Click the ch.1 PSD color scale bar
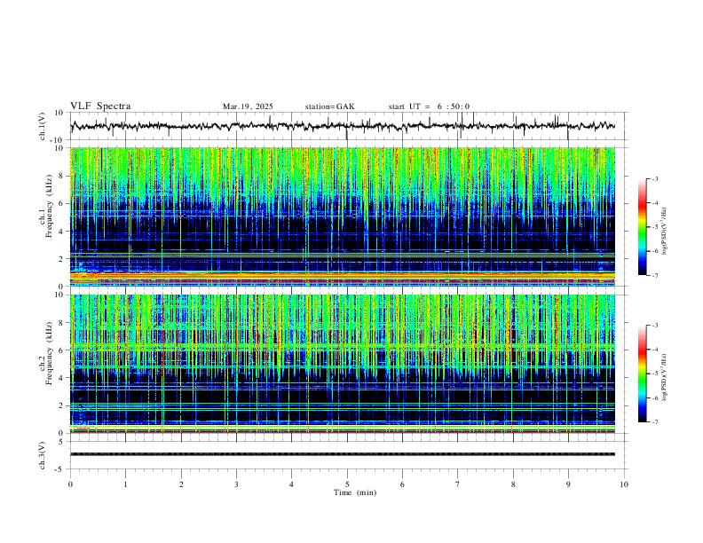 click(643, 227)
